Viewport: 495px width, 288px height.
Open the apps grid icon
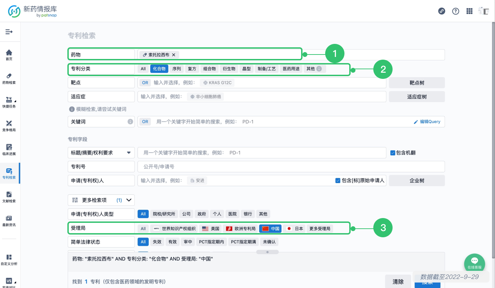pyautogui.click(x=470, y=11)
